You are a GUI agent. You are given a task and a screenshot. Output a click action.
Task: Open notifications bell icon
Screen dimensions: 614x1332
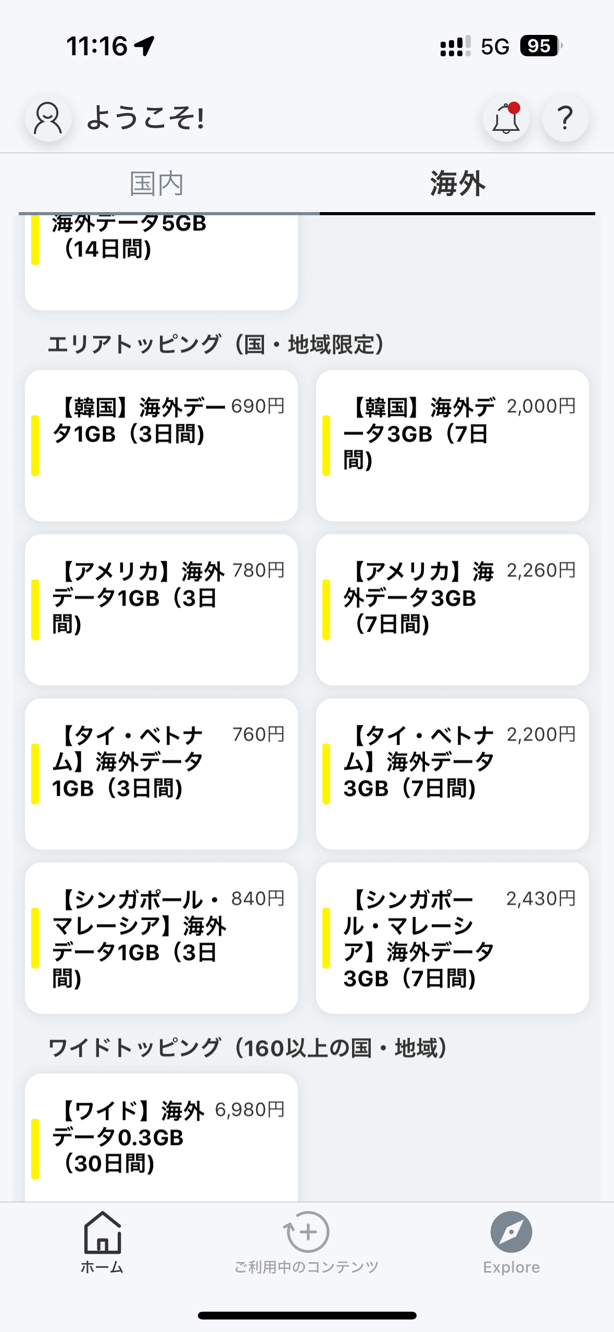pyautogui.click(x=506, y=118)
